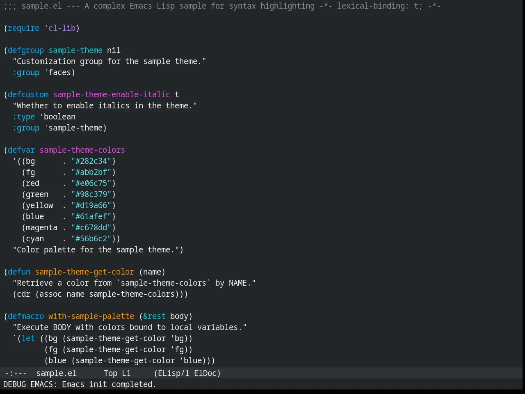Click 'blue symbol in the let binding
This screenshot has width=525, height=394.
pyautogui.click(x=191, y=360)
